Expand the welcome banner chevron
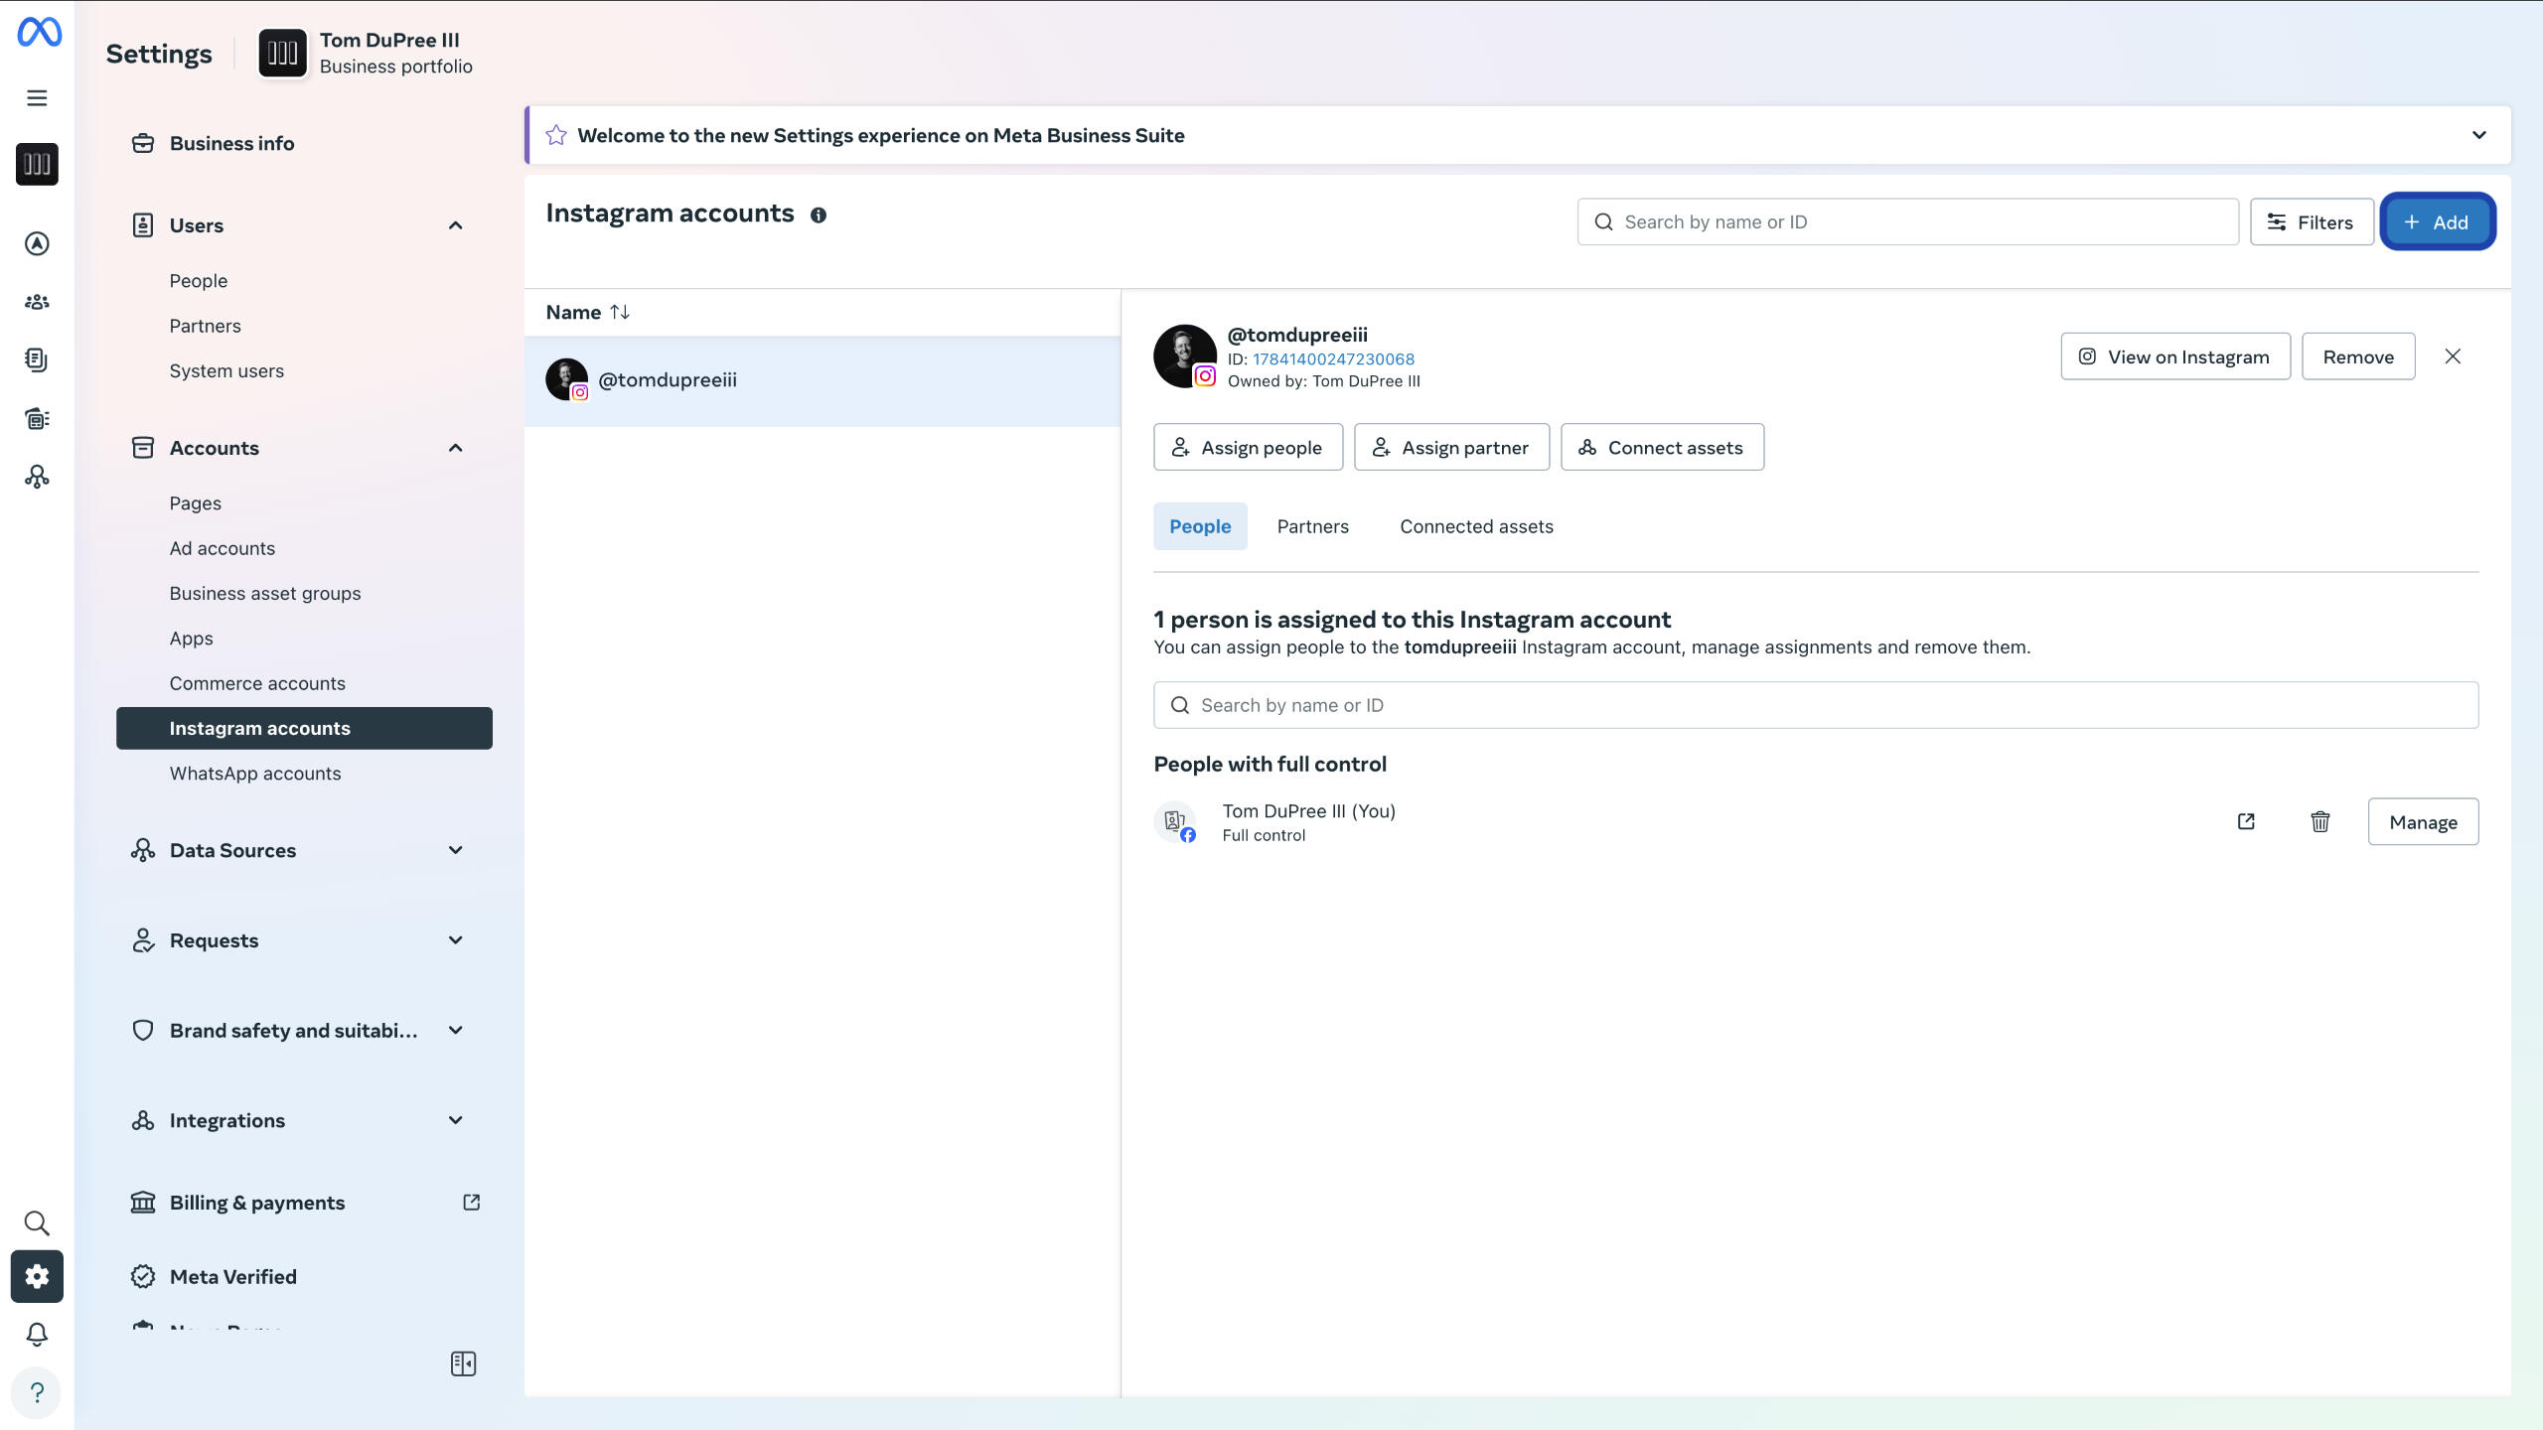 (2478, 135)
